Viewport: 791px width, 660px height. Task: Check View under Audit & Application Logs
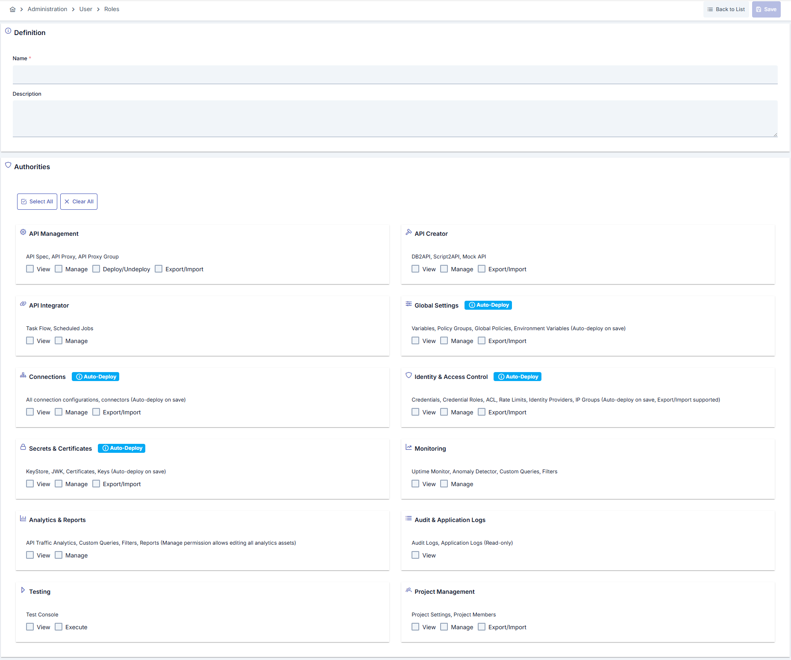tap(415, 555)
